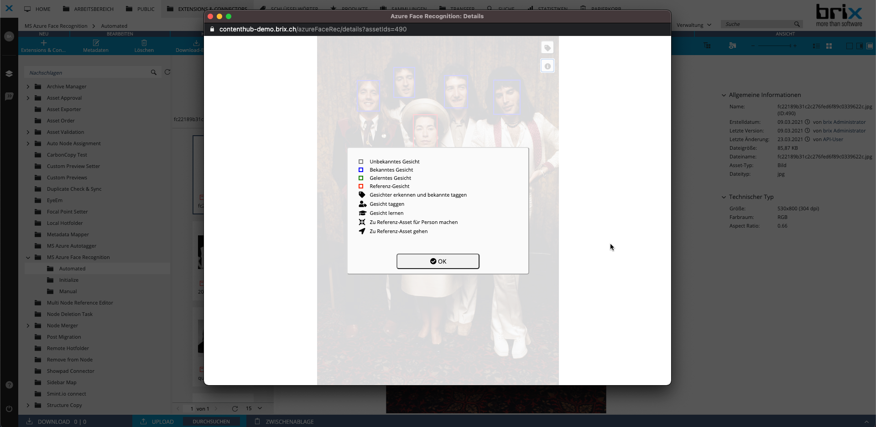Decrease thumbnail size with minus button
This screenshot has height=427, width=876.
coord(753,46)
